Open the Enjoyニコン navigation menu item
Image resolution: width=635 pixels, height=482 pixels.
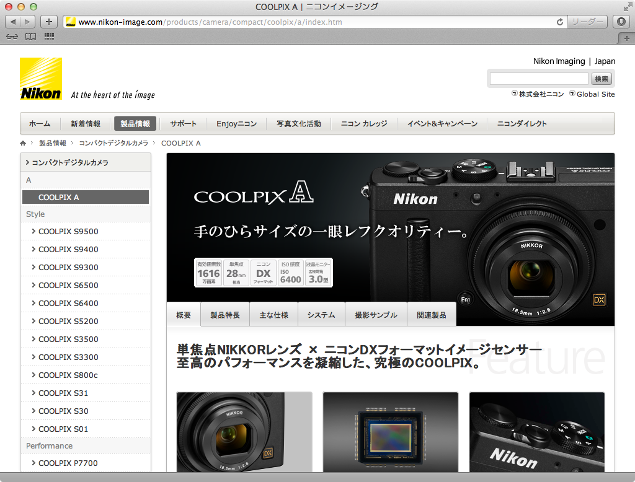(236, 123)
